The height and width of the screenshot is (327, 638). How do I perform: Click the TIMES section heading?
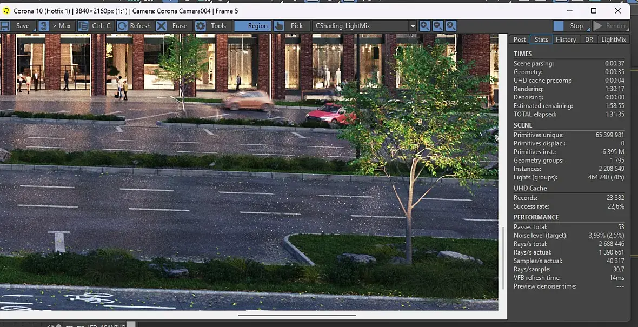522,54
